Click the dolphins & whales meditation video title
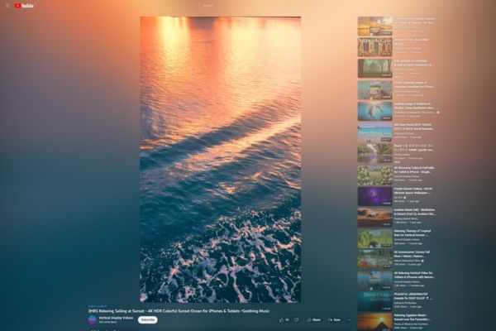This screenshot has height=331, width=496. 414,106
